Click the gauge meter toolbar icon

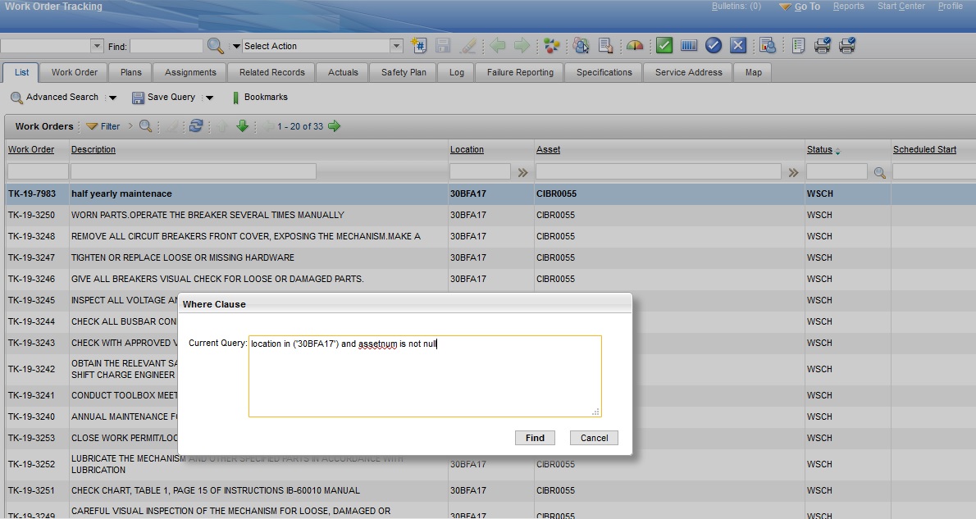click(x=634, y=45)
